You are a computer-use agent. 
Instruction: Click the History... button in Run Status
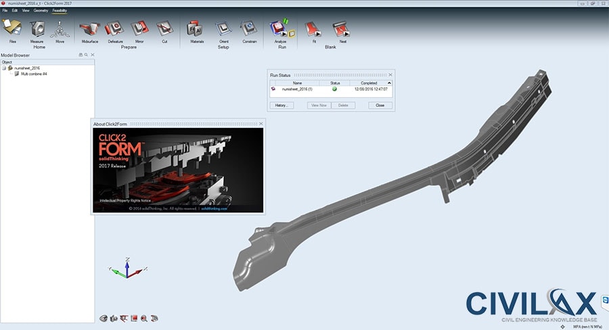[x=281, y=105]
